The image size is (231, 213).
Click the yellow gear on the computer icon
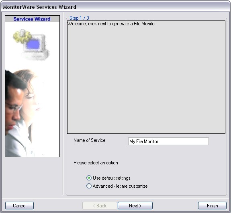[22, 37]
